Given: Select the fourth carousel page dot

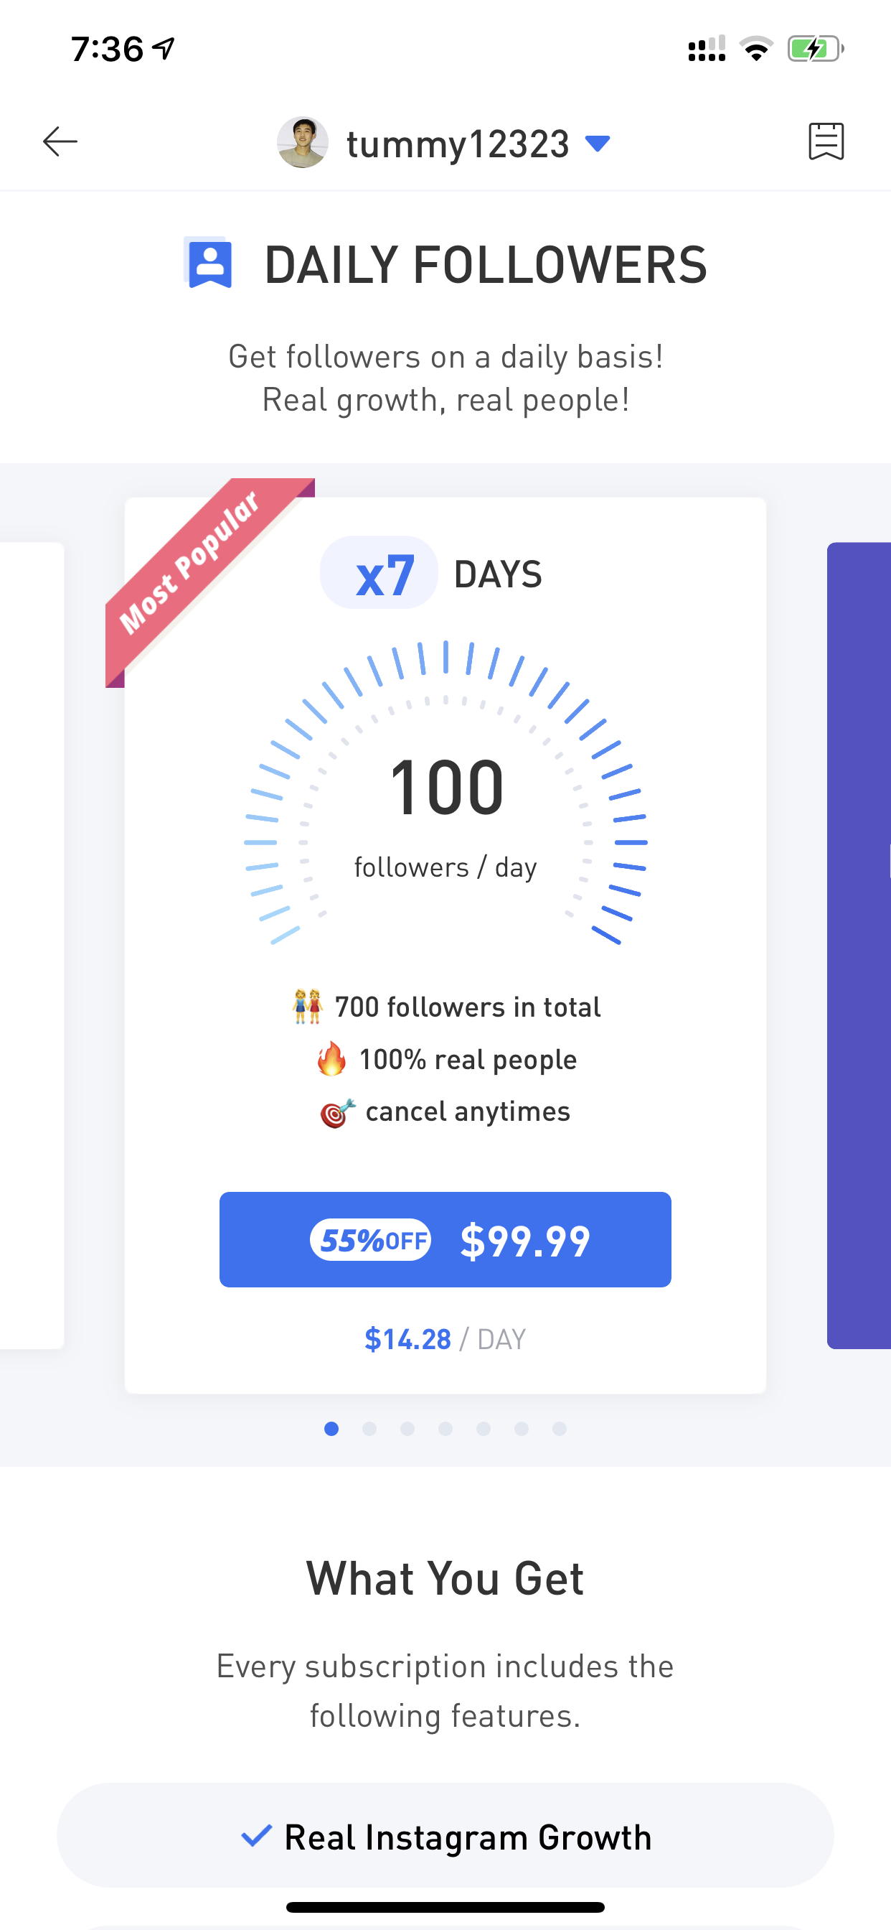Looking at the screenshot, I should coord(445,1430).
